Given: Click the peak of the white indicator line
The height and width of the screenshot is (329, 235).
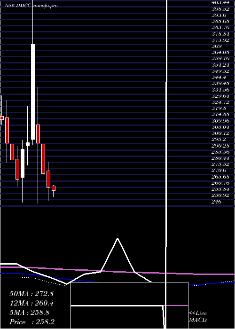Looking at the screenshot, I should (117, 238).
